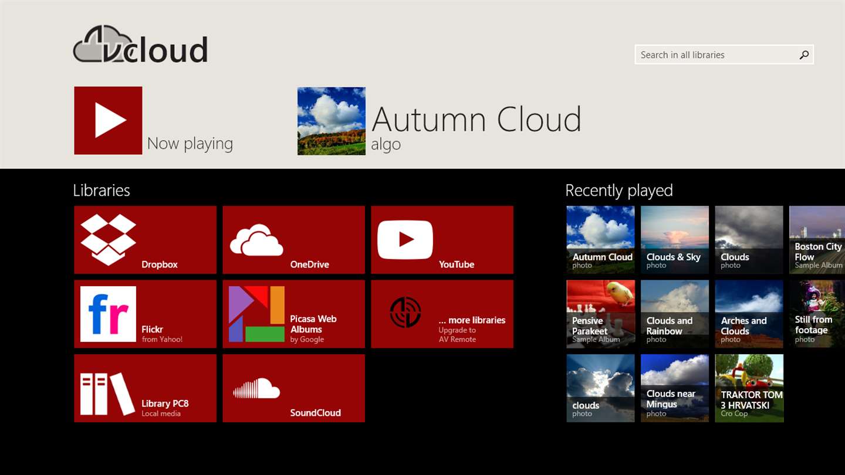The image size is (845, 475).
Task: Open the Clouds photo in Recently played
Action: 749,239
